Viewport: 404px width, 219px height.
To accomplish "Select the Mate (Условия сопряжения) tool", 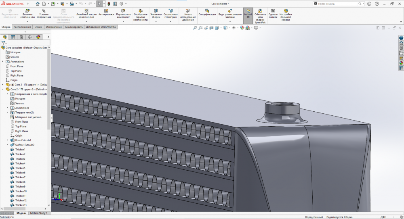I will pyautogui.click(x=44, y=10).
